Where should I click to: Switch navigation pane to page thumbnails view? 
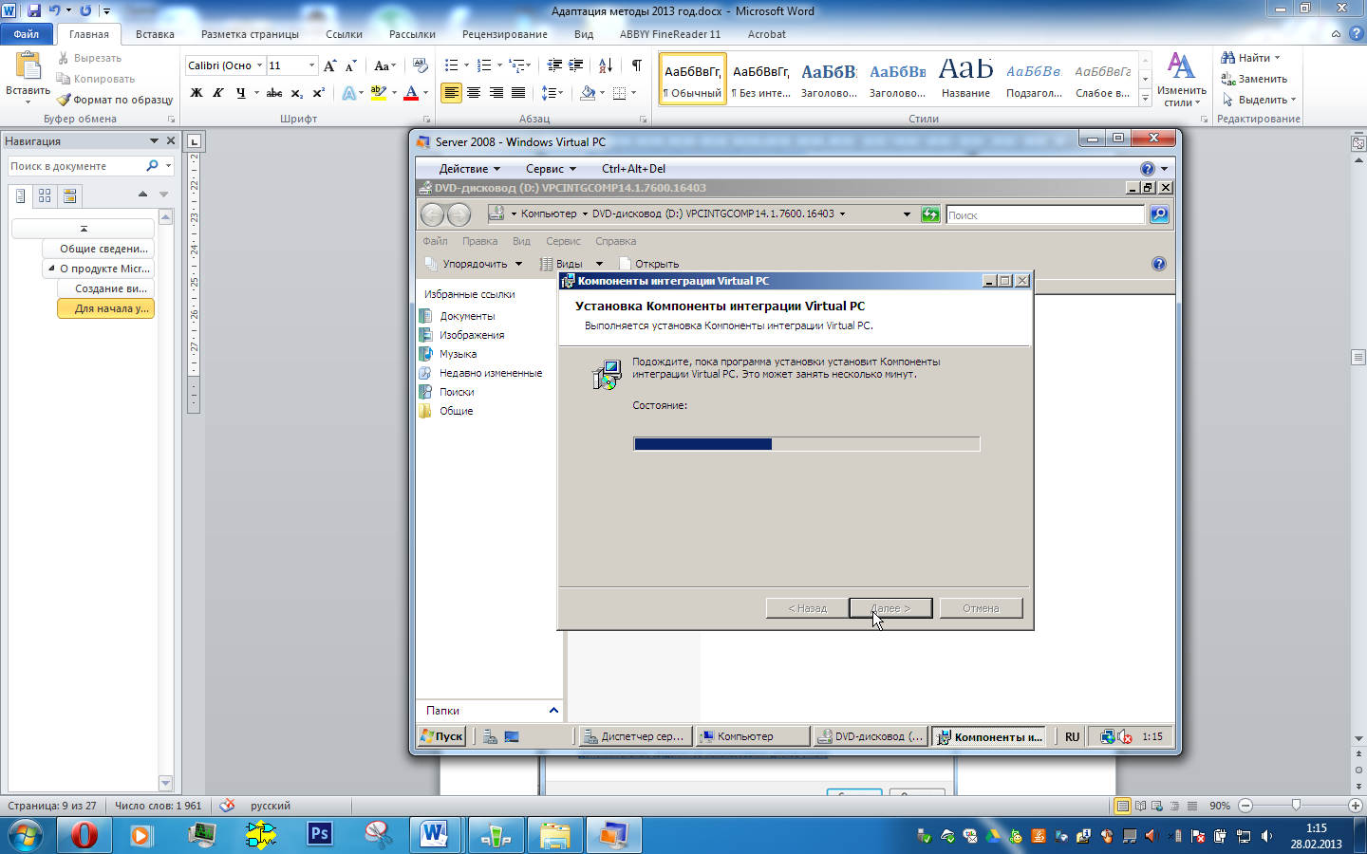[45, 195]
